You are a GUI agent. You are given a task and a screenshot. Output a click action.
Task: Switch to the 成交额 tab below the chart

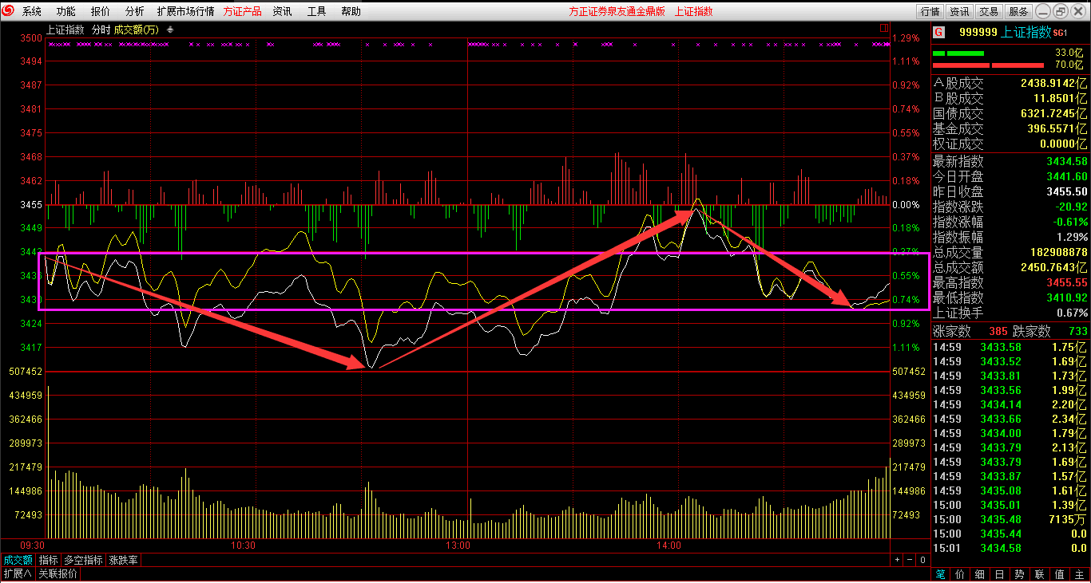[18, 560]
